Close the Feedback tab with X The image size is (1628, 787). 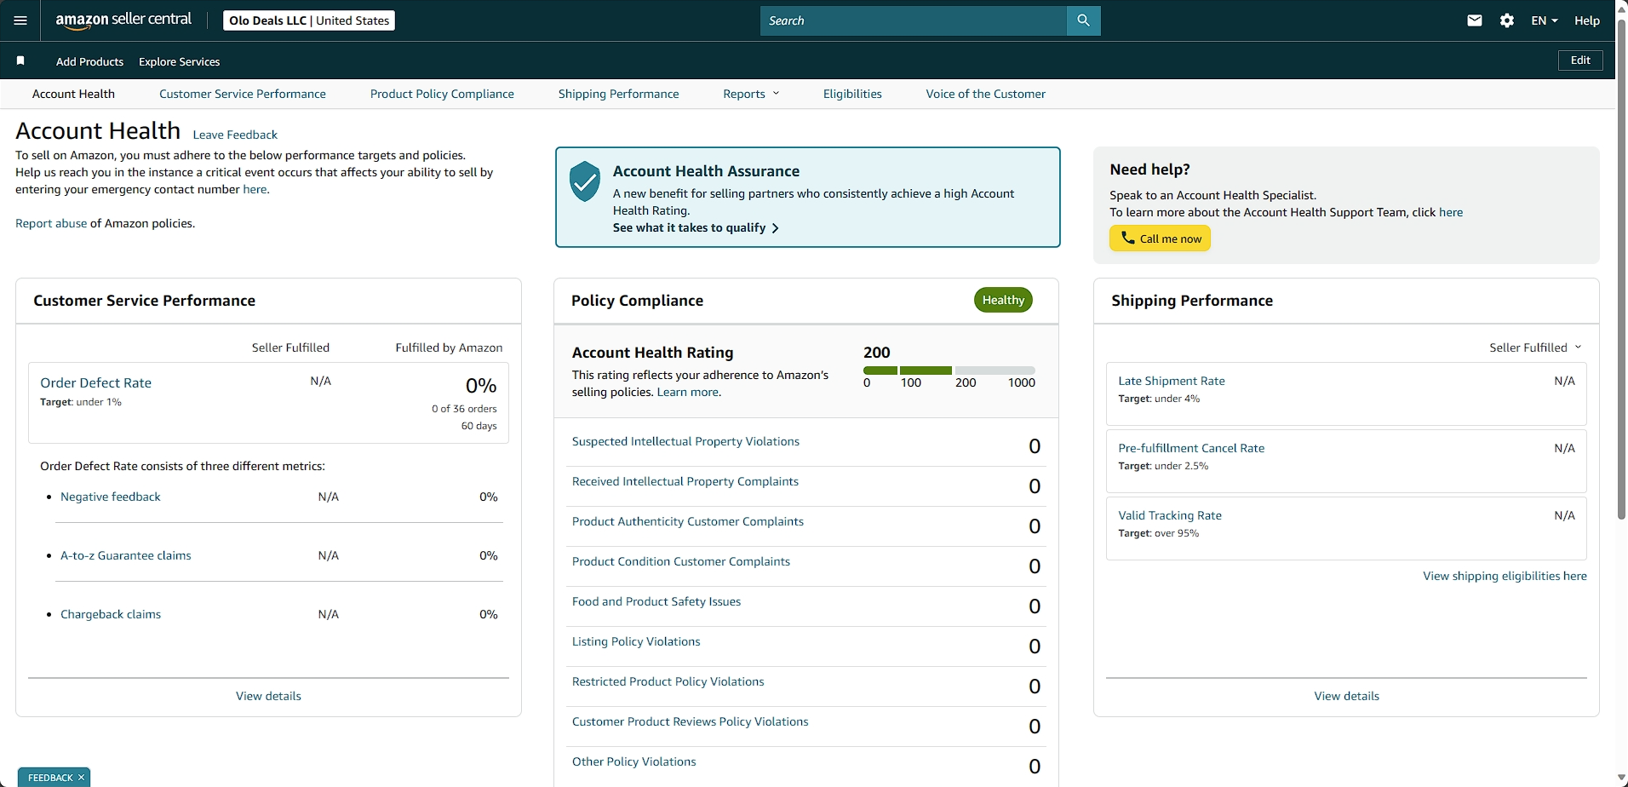pyautogui.click(x=81, y=778)
